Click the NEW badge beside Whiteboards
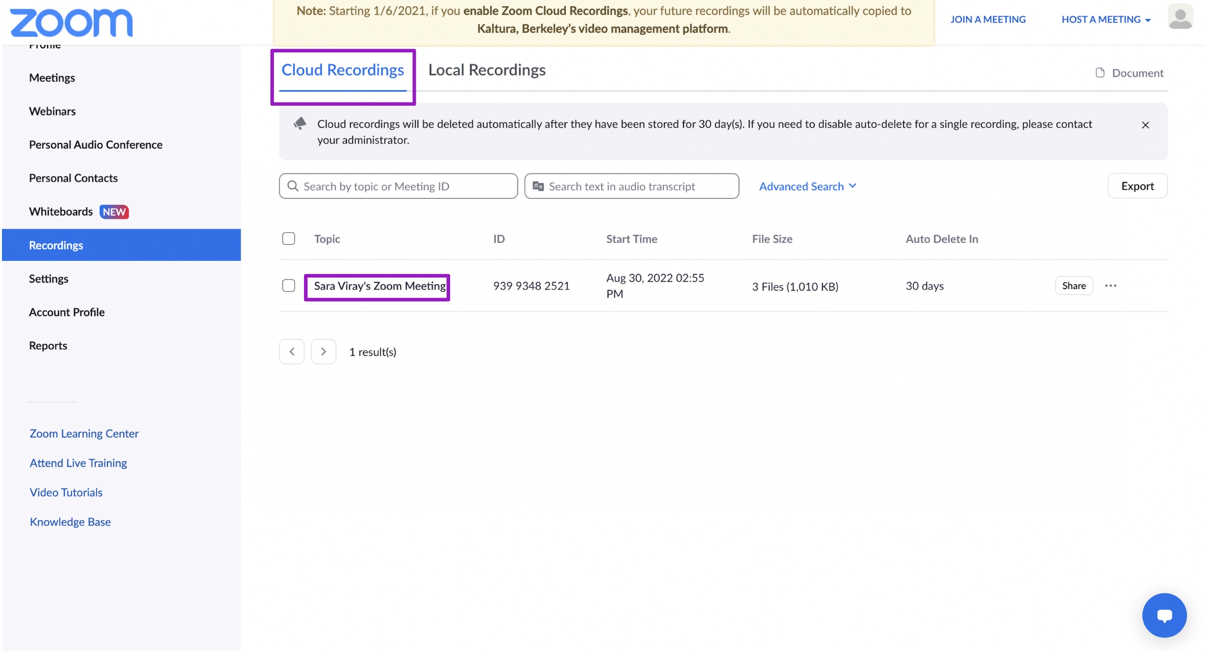Viewport: 1205px width, 653px height. tap(114, 212)
